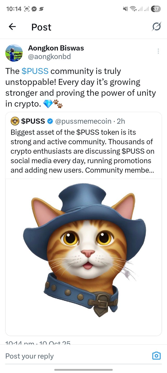Type in the Post your reply field
The height and width of the screenshot is (373, 167).
[x=73, y=356]
